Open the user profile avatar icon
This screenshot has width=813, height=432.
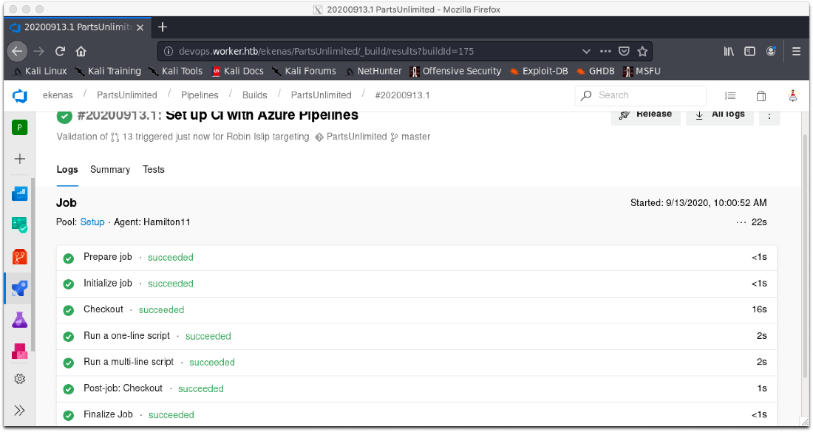tap(793, 96)
